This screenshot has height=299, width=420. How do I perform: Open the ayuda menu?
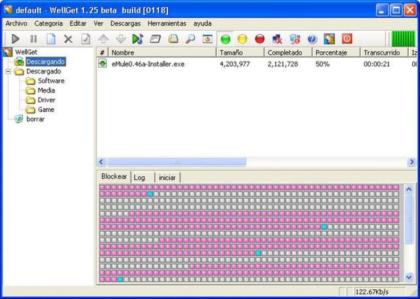pos(203,24)
